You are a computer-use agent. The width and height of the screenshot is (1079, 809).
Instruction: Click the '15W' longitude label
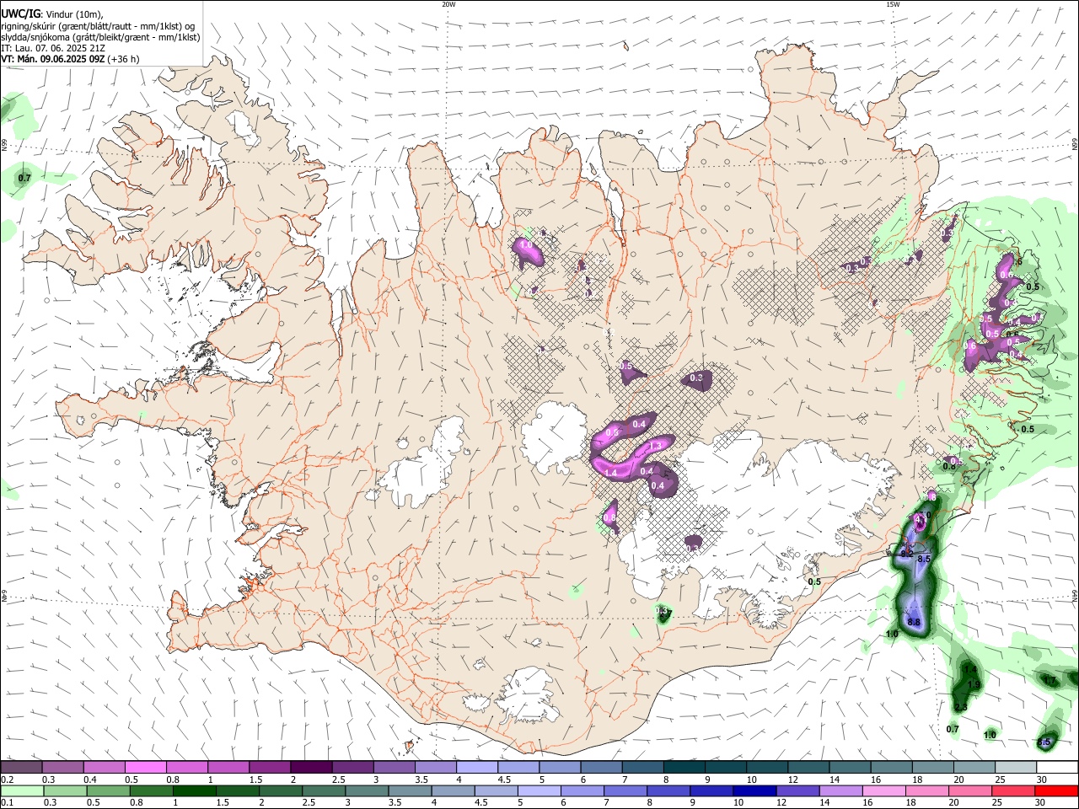[x=893, y=4]
